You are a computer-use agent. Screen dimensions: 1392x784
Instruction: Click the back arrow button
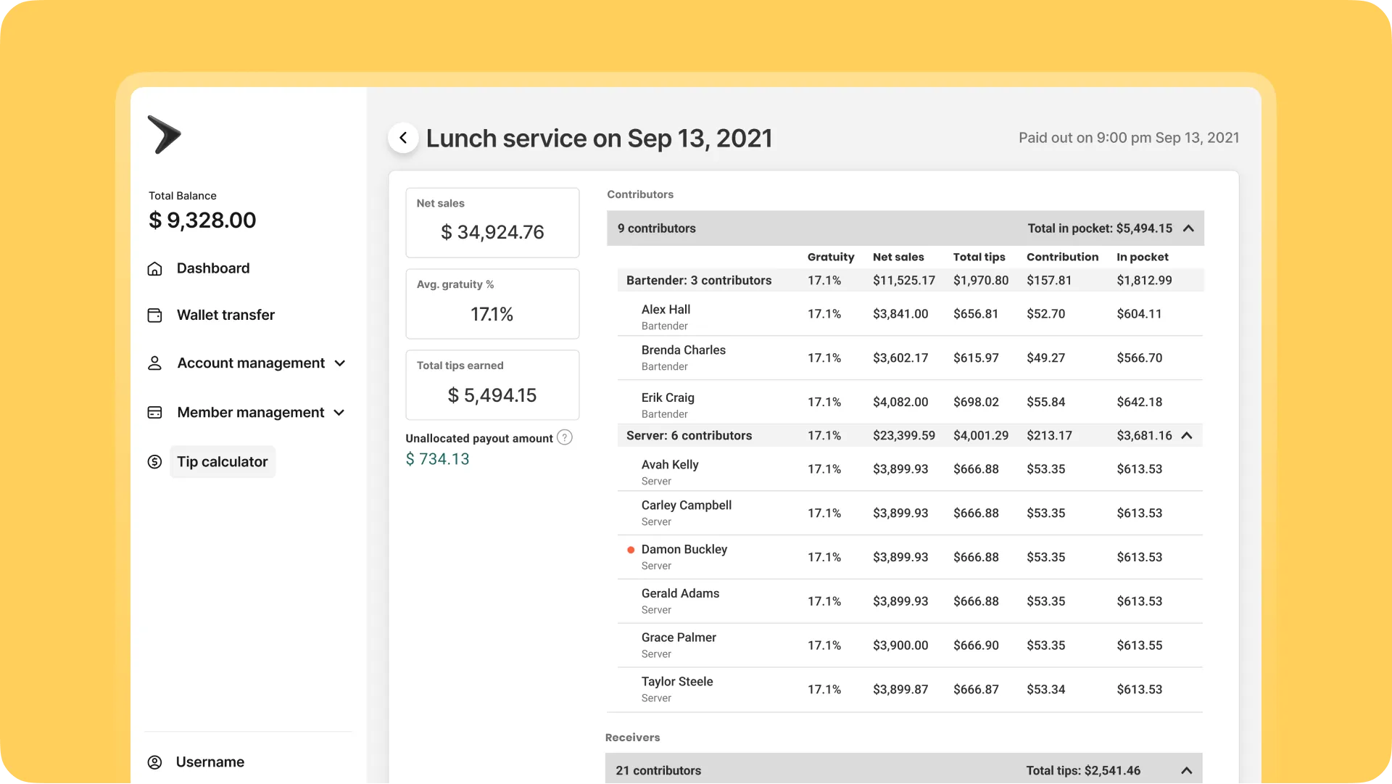403,138
